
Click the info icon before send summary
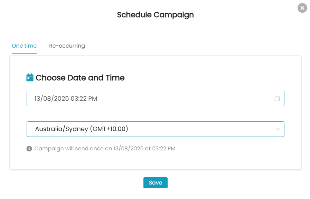[29, 149]
